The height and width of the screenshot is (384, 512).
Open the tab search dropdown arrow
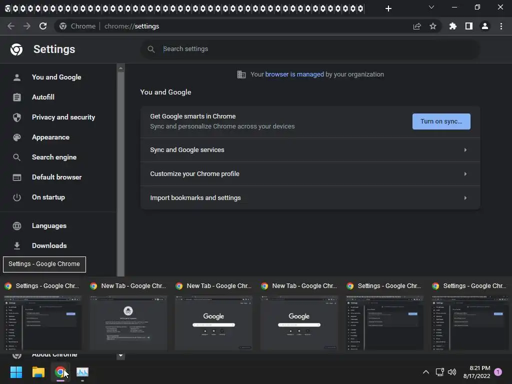(431, 7)
